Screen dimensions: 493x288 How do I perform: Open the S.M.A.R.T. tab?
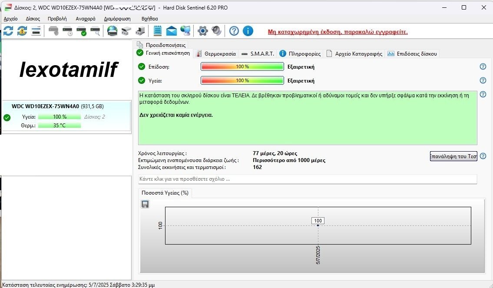point(258,54)
